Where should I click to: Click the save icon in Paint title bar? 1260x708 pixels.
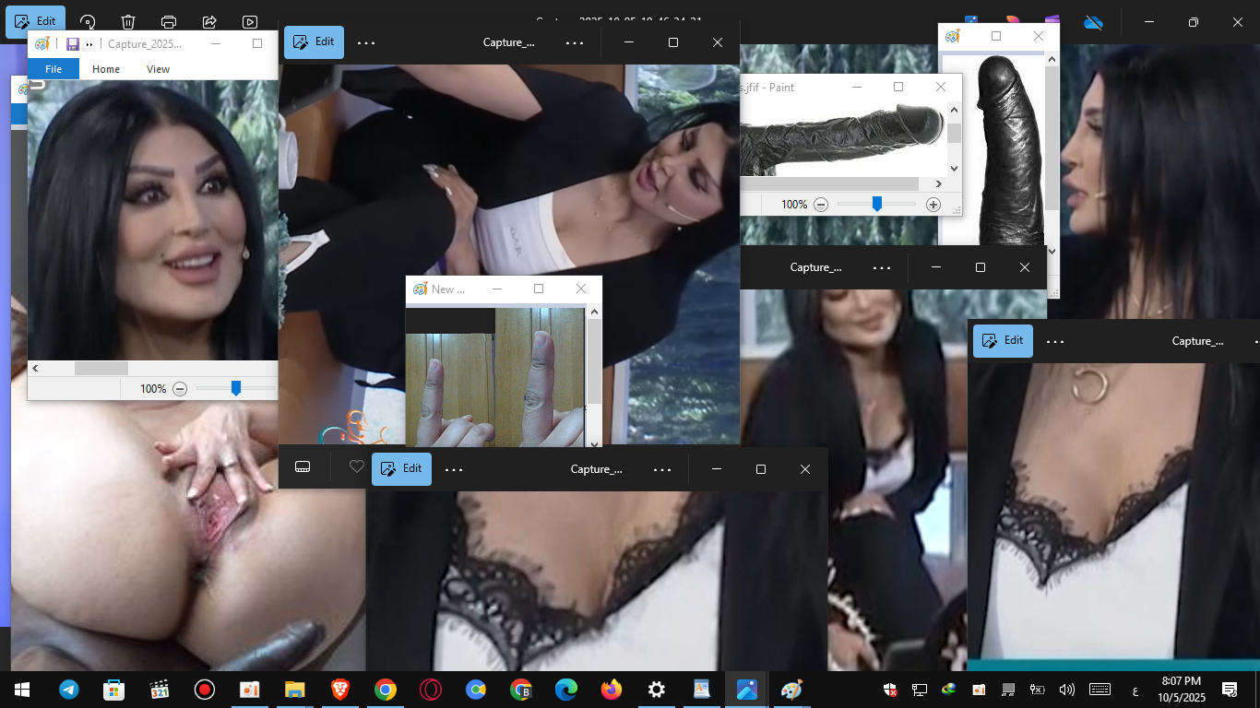(72, 43)
